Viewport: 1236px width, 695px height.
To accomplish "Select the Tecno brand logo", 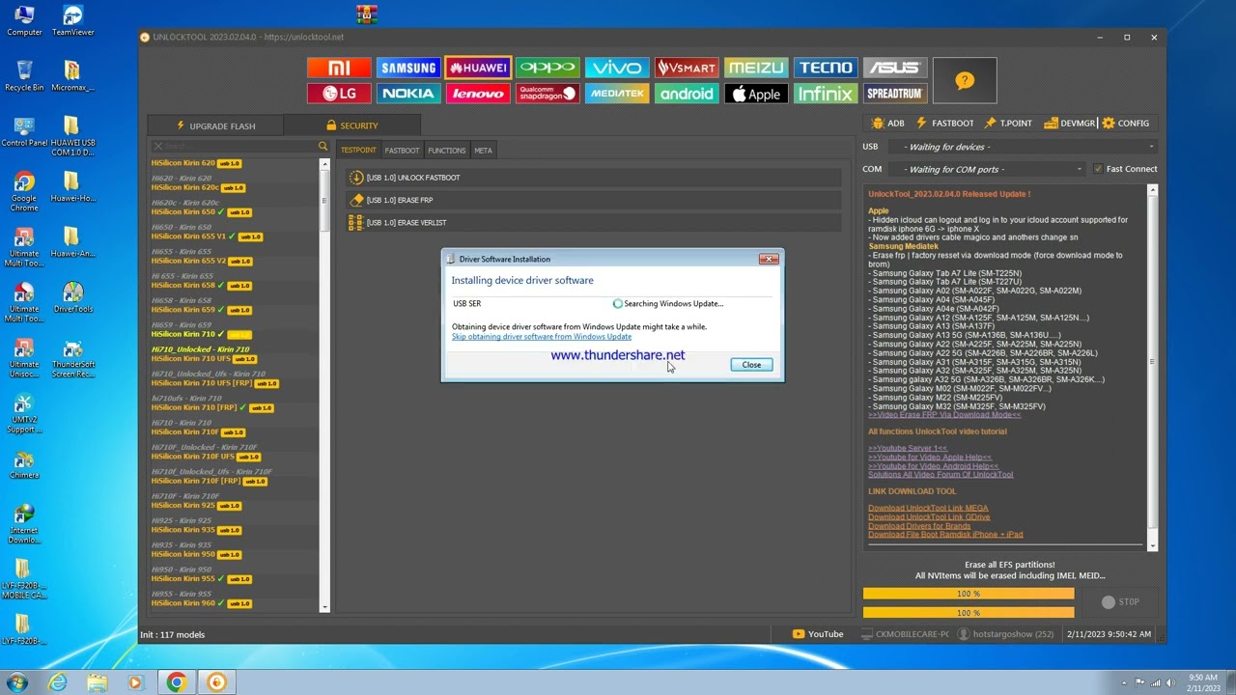I will point(826,68).
